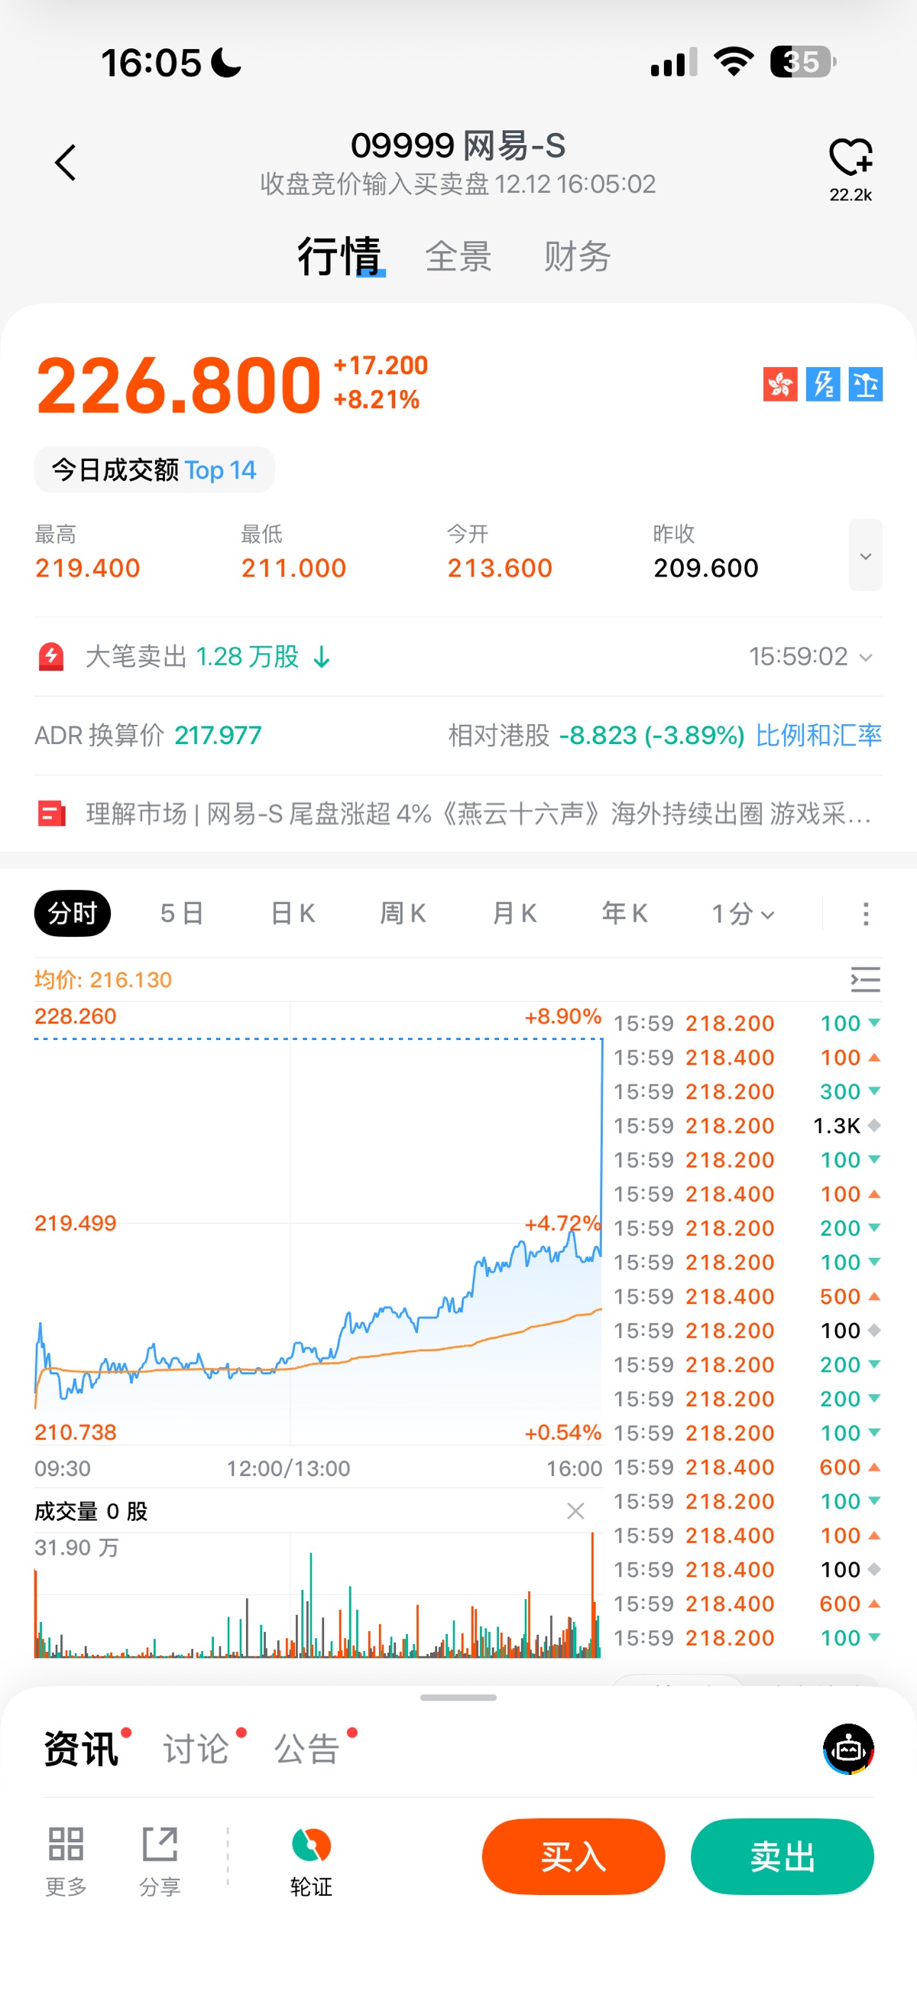Viewport: 917px width, 1989px height.
Task: Open the 理解市场 news headline
Action: click(x=478, y=814)
